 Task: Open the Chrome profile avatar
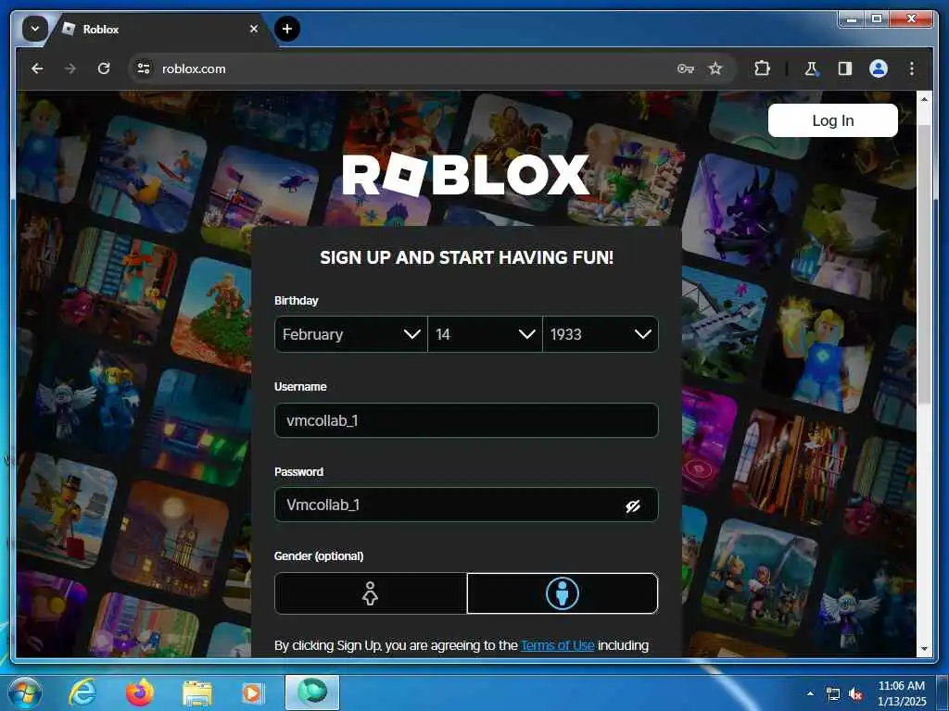pos(879,69)
